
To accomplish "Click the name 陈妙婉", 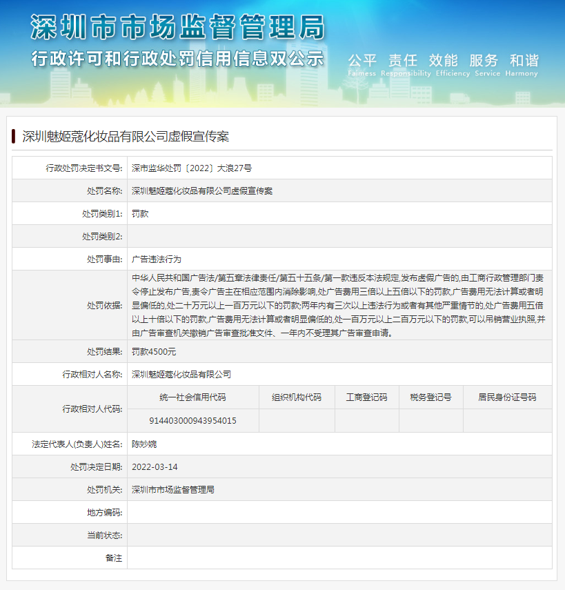I will click(x=144, y=444).
